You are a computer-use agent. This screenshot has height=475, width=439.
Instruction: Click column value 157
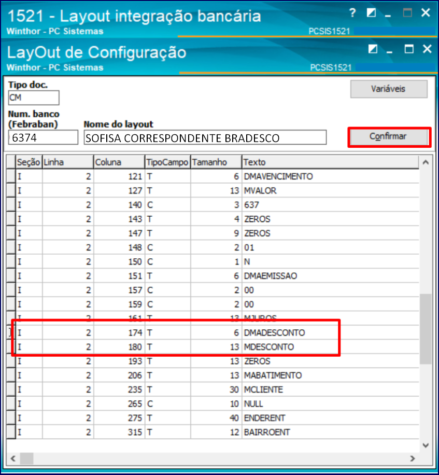119,290
